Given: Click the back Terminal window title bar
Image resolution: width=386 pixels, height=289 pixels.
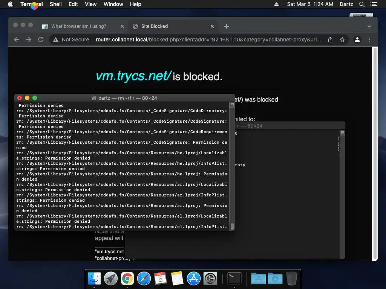Looking at the screenshot, I should point(290,126).
